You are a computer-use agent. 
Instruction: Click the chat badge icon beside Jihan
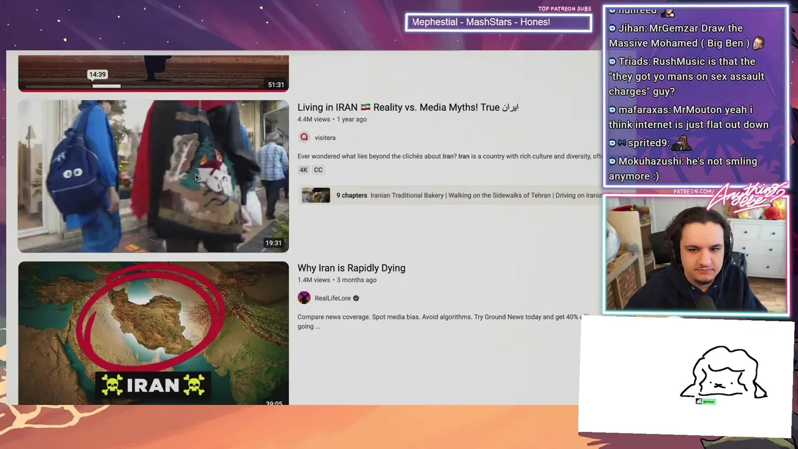pyautogui.click(x=612, y=28)
